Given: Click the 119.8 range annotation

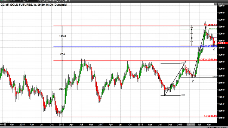Looking at the screenshot, I should (x=62, y=36).
